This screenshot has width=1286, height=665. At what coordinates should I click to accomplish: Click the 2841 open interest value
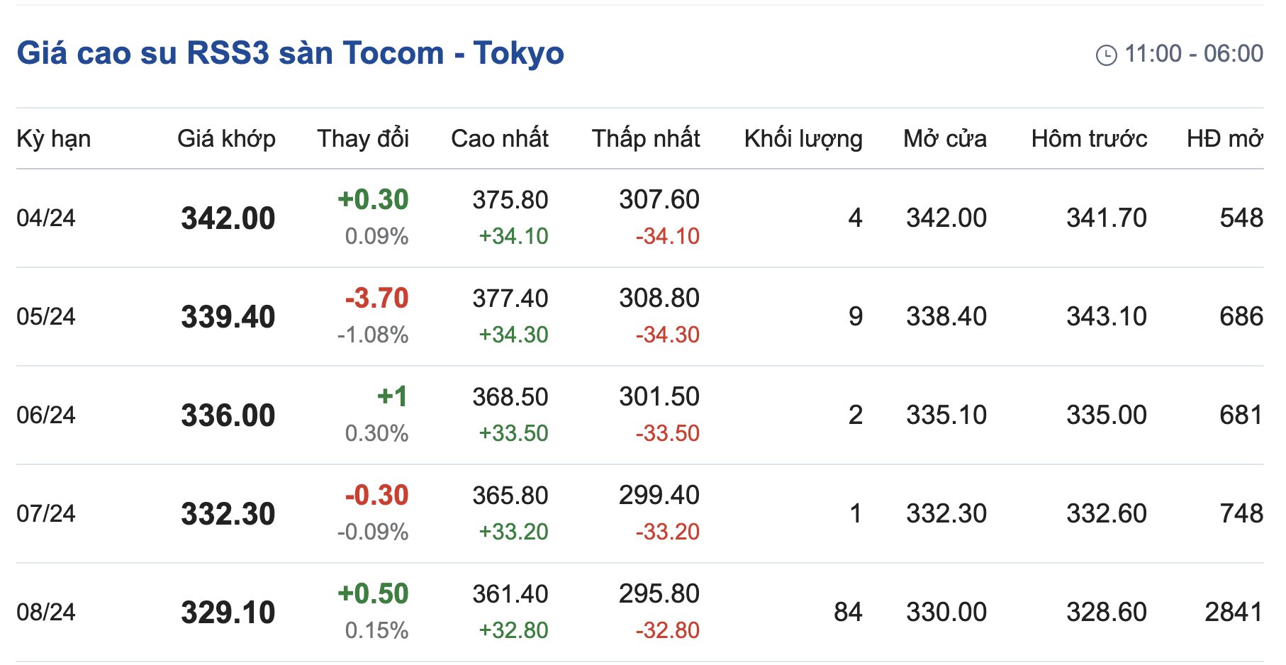pyautogui.click(x=1234, y=613)
